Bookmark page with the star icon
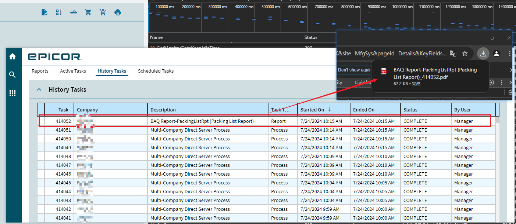Viewport: 516px width, 224px height. coord(465,54)
